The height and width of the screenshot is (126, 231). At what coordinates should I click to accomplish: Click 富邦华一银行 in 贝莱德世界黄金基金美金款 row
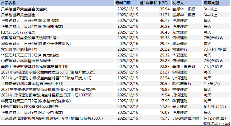[184, 9]
